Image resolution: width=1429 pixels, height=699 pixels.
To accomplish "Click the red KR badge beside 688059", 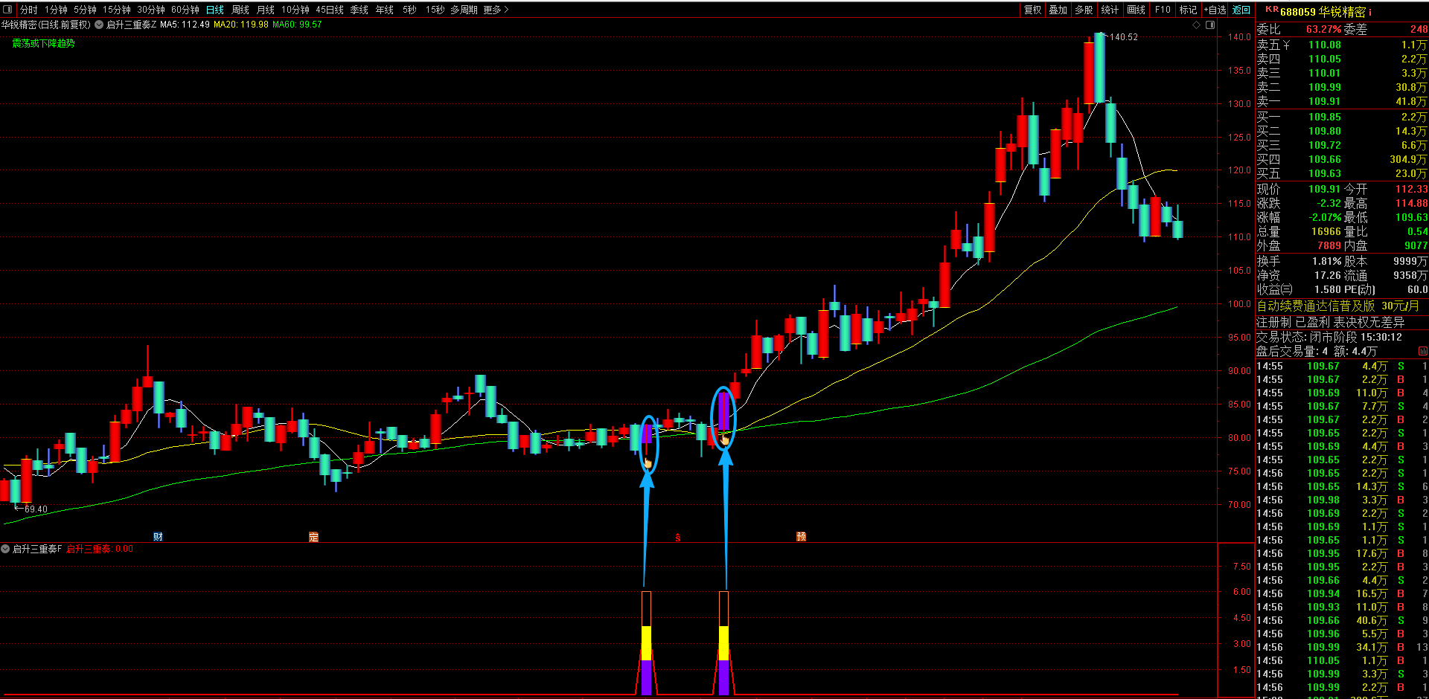I will point(1272,10).
